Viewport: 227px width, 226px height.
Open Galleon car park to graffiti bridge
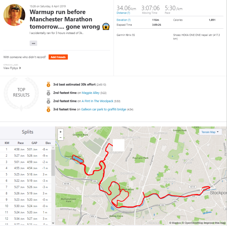[103, 109]
